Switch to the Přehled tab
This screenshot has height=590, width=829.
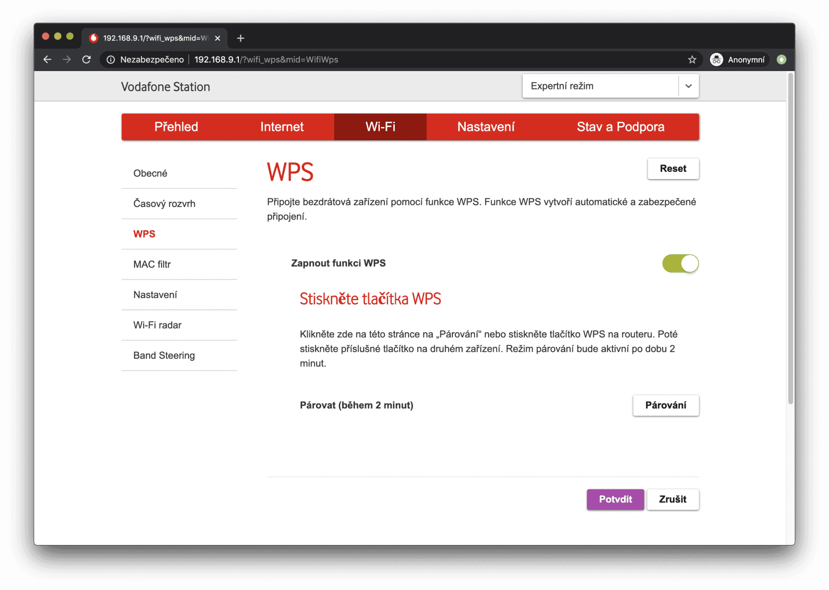click(176, 127)
